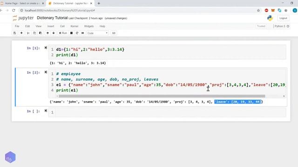Screen dimensions: 298x167
Task: Move selected cell down arrow
Action: click(54, 33)
